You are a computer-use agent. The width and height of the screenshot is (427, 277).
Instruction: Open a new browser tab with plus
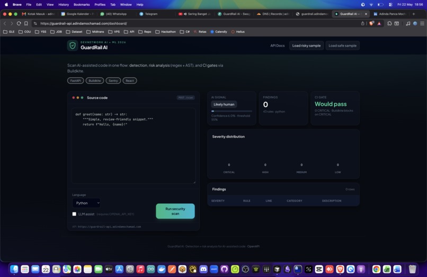pos(414,14)
